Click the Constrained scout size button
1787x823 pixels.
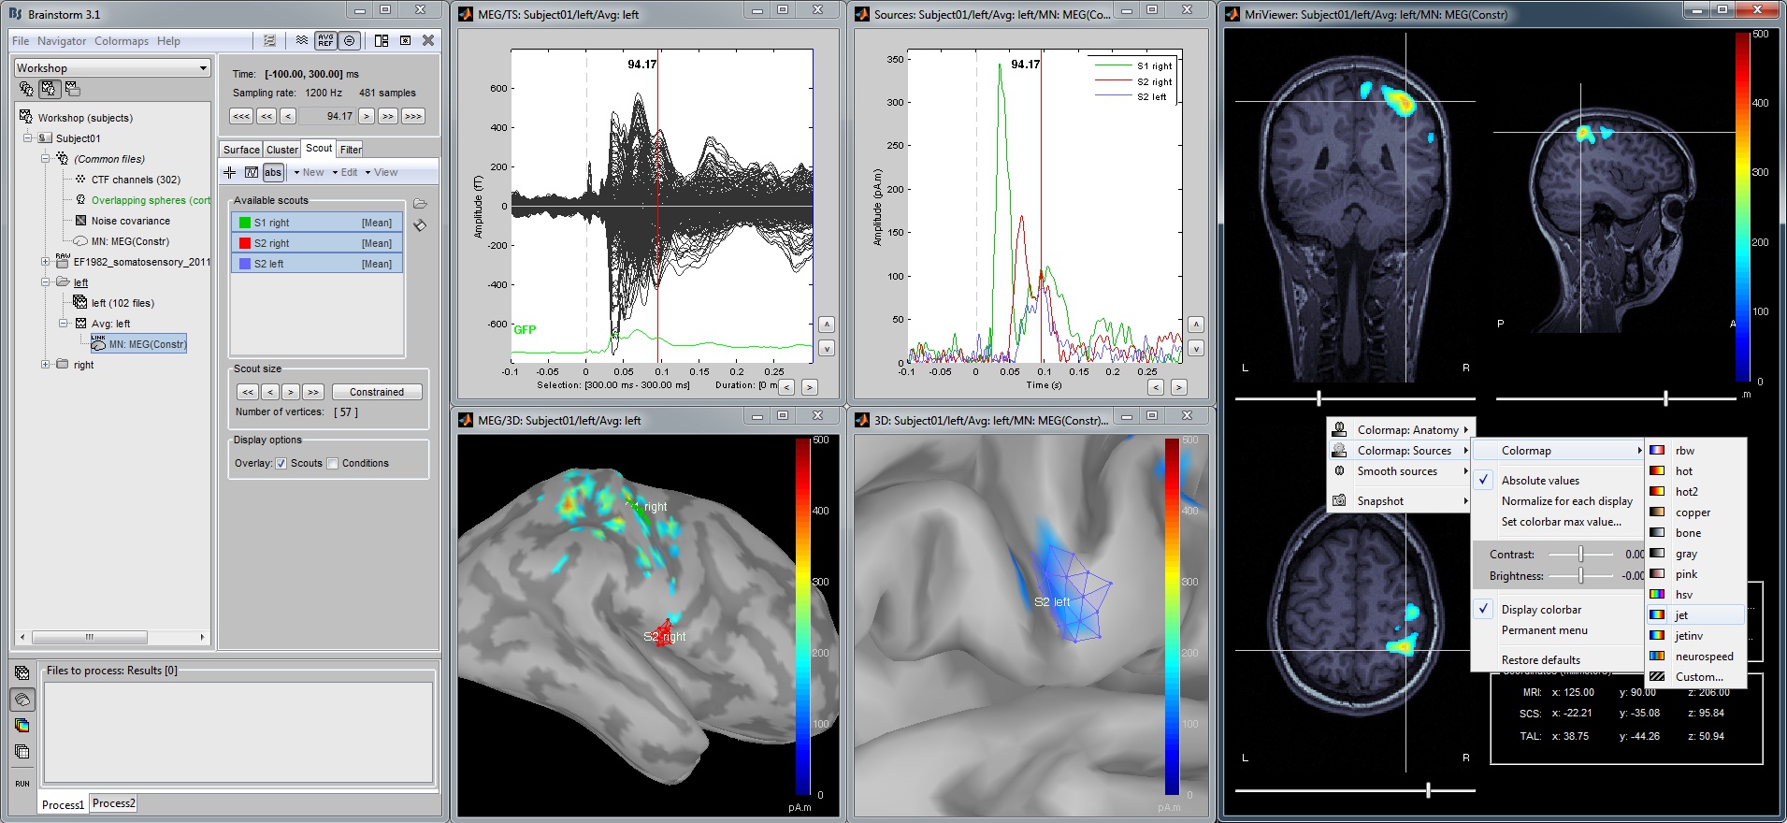[376, 392]
